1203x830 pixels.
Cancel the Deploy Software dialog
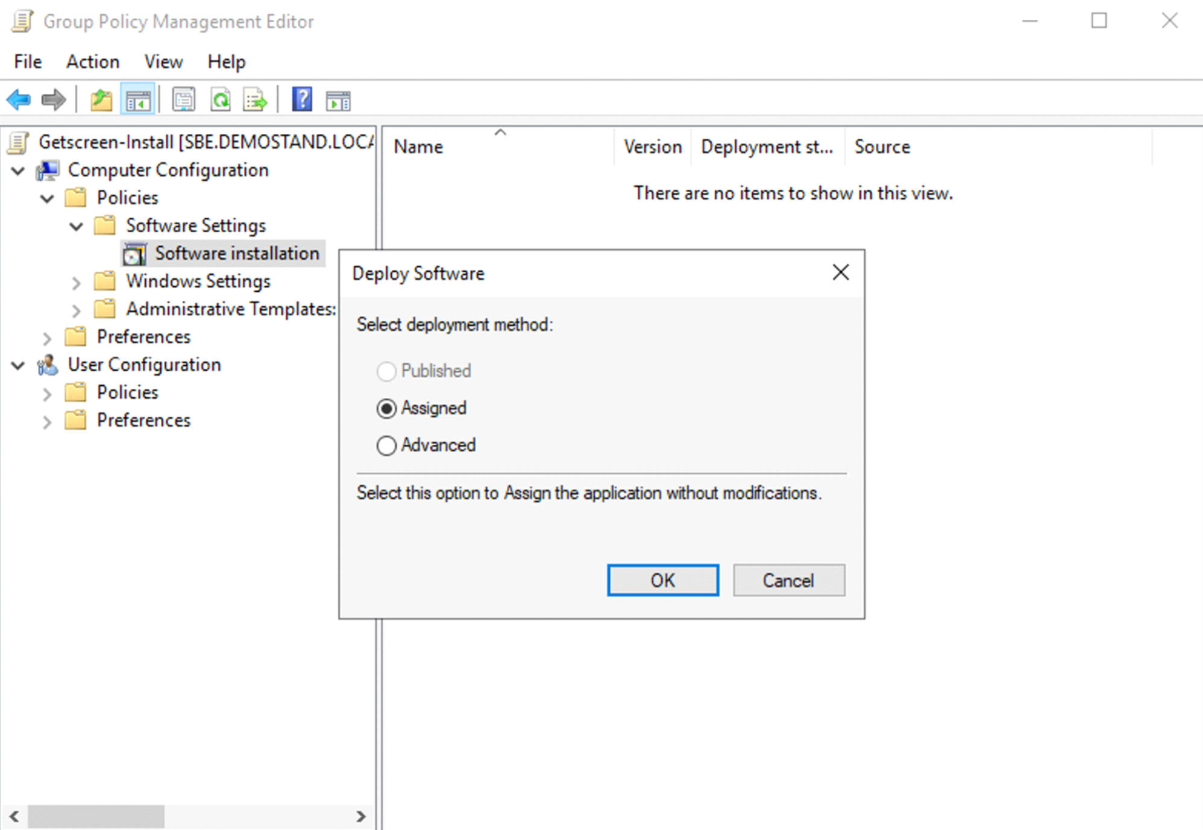788,580
